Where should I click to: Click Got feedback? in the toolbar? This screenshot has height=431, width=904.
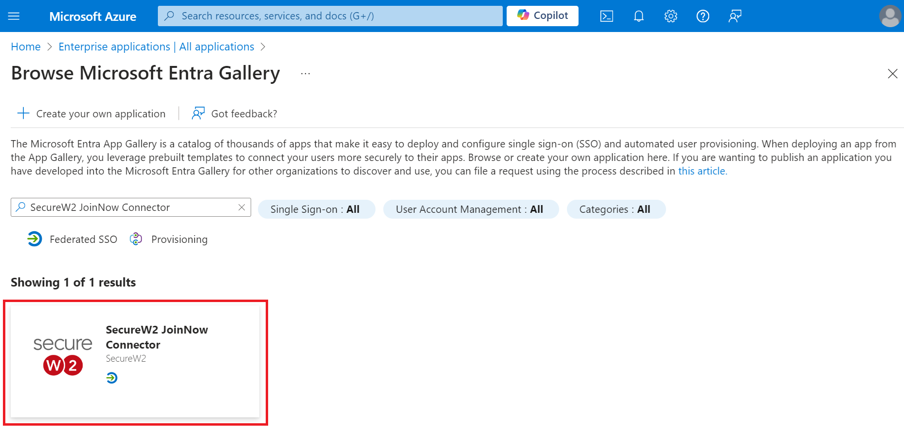[235, 114]
